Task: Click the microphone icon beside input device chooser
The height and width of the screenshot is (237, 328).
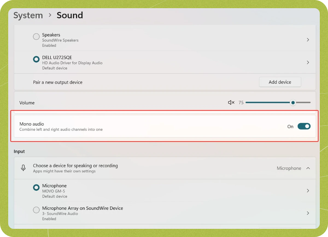Action: 24,168
